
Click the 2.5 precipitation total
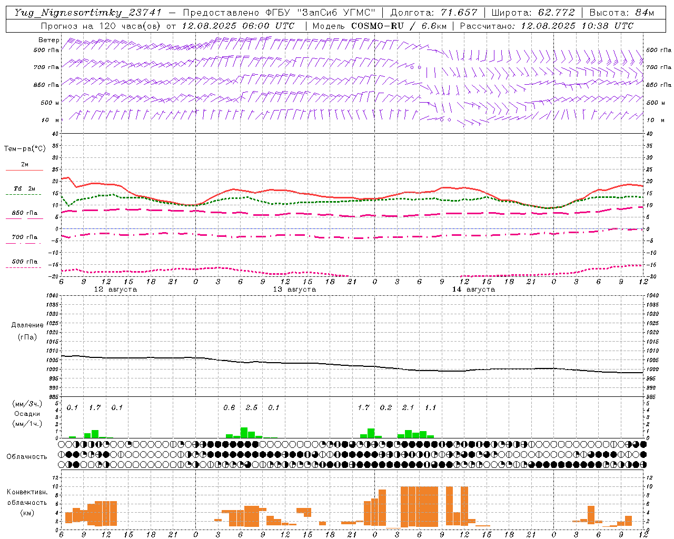click(252, 407)
